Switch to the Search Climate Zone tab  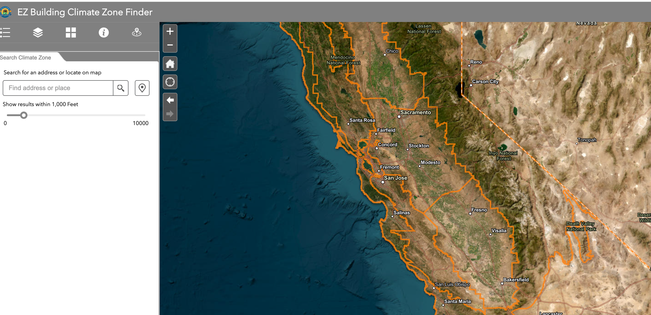coord(26,58)
